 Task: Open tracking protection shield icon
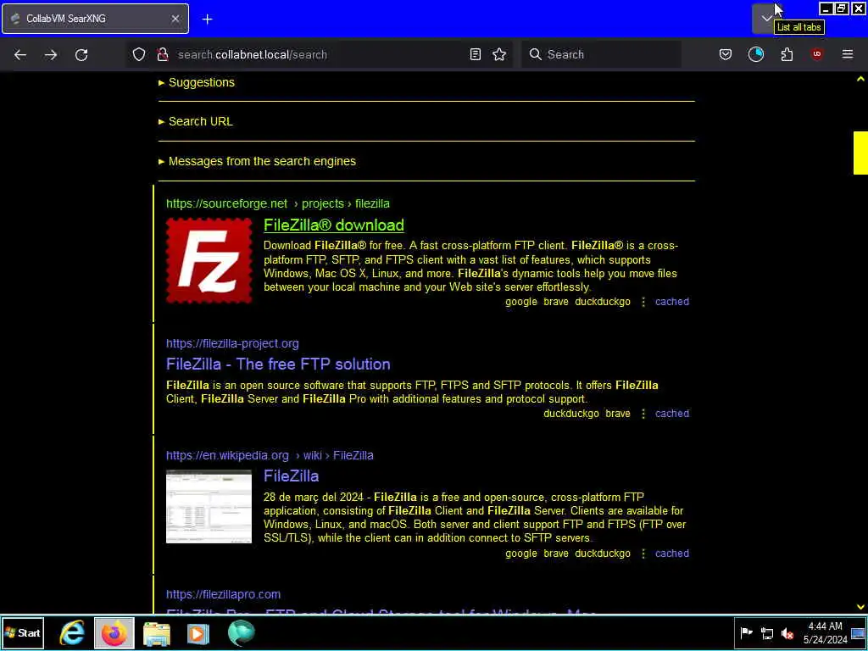[x=138, y=54]
